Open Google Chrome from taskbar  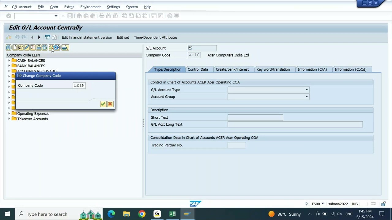pos(142,214)
